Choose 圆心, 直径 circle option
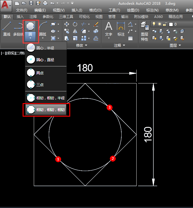The image size is (193, 208). (x=46, y=60)
